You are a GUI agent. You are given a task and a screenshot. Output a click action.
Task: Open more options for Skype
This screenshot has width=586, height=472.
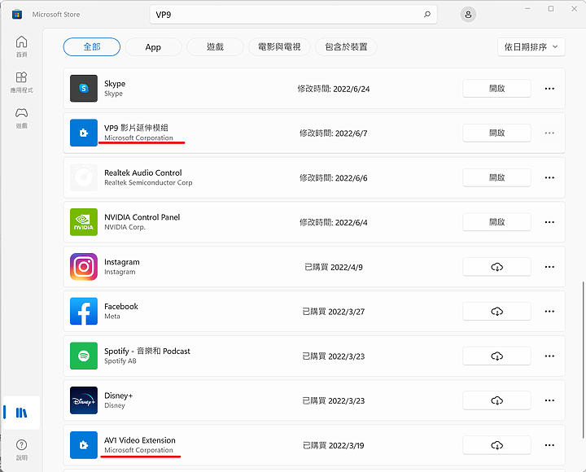[x=549, y=89]
